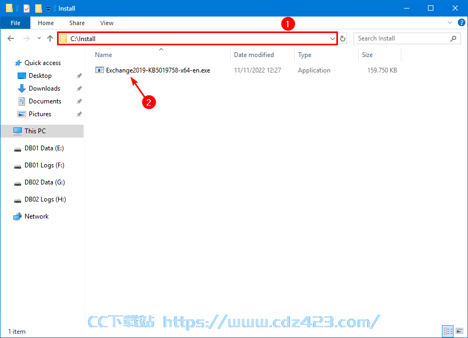This screenshot has height=338, width=468.
Task: Click the Network computer icon
Action: [18, 216]
